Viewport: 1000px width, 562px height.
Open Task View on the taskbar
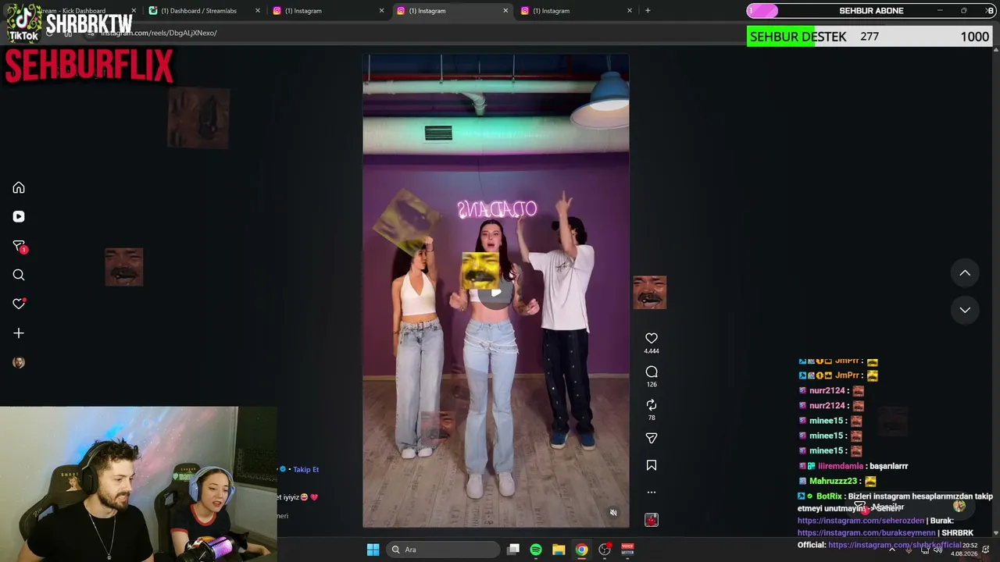[513, 550]
